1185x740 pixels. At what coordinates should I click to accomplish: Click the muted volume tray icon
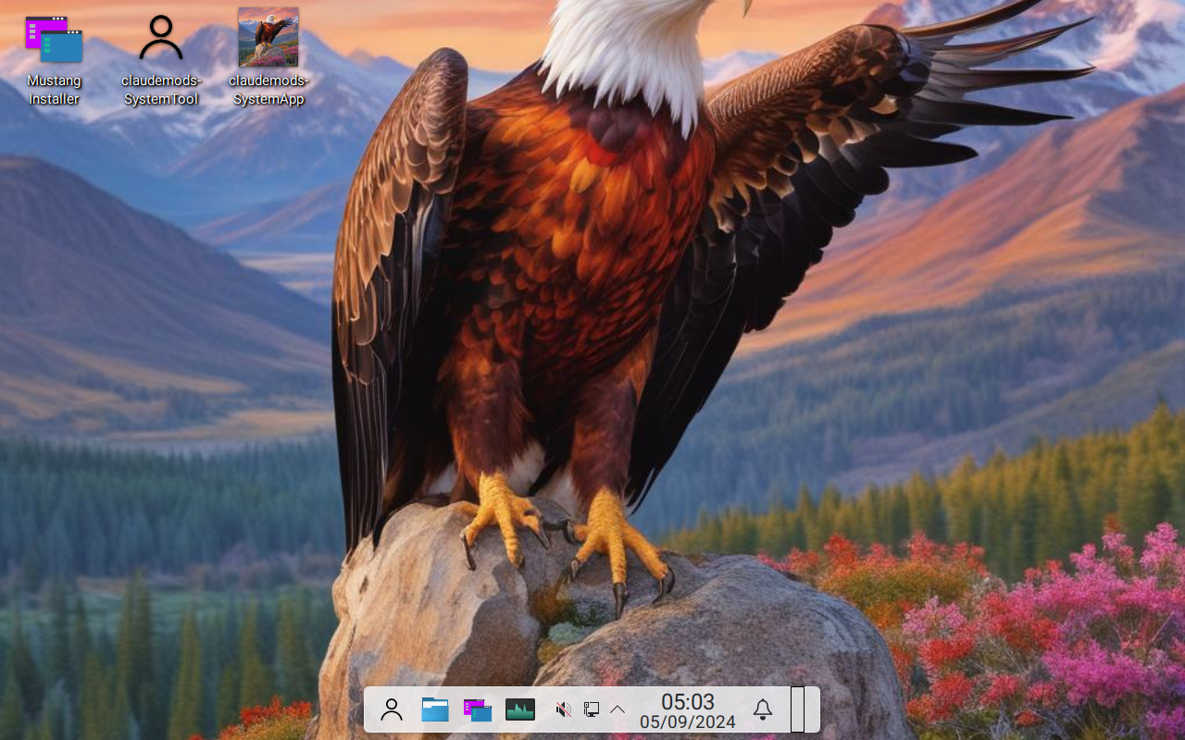[563, 709]
